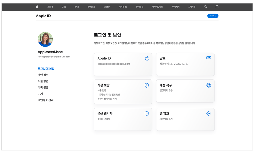Click the email under AppleseedJane name
This screenshot has height=156, width=257.
(55, 57)
